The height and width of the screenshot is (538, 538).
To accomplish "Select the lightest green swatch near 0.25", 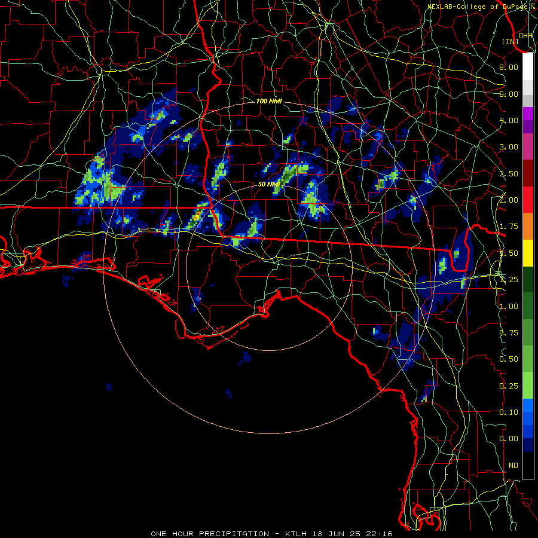I will coord(528,386).
